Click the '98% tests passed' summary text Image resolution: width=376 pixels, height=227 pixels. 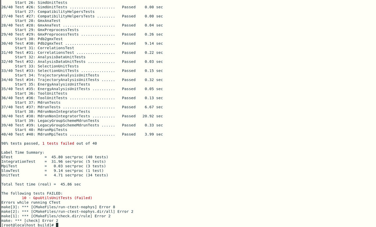[22, 143]
